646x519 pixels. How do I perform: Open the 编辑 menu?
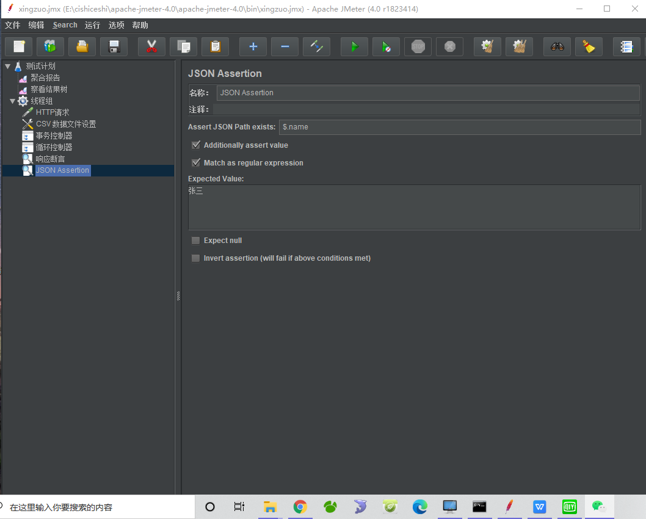coord(36,25)
